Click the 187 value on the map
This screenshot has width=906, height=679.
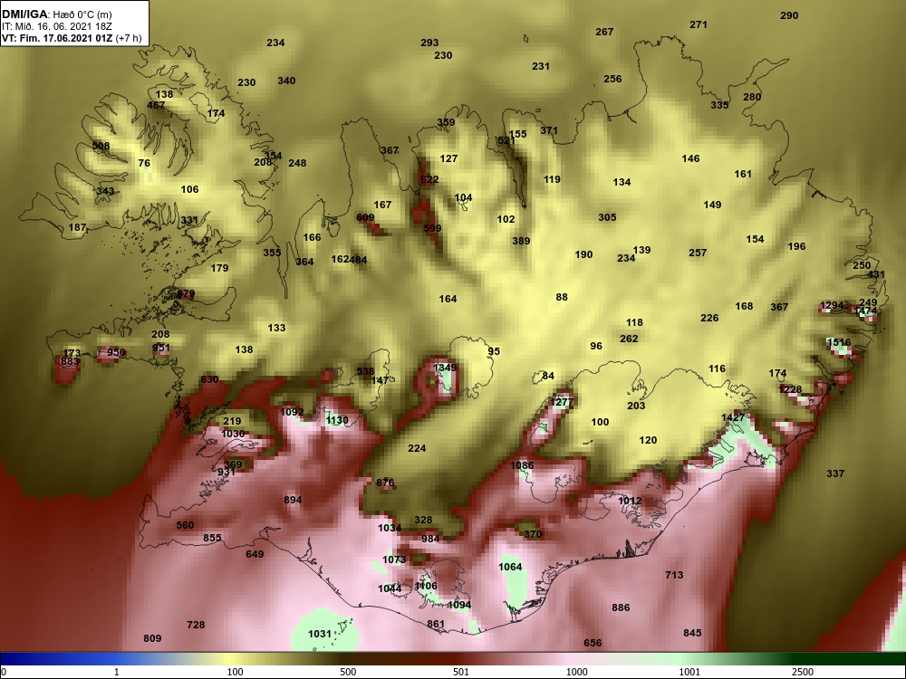click(x=77, y=227)
